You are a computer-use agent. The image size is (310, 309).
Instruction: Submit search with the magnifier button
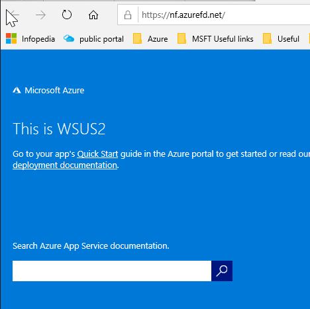[x=222, y=271]
